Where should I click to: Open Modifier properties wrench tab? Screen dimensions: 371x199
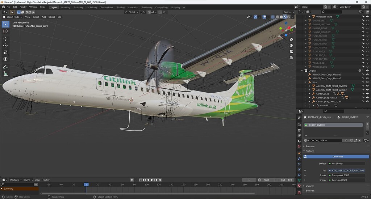[299, 158]
